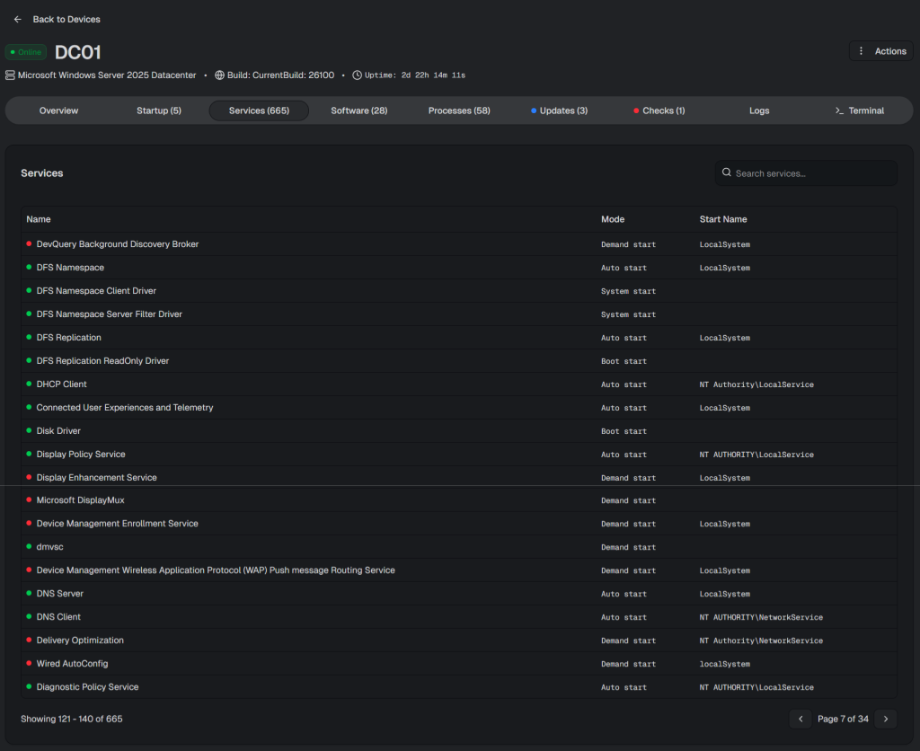Screen dimensions: 920x751
Task: Switch to the Processes (58) tab
Action: [x=459, y=110]
